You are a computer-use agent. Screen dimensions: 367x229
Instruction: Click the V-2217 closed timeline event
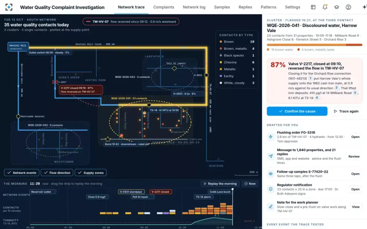(161, 192)
